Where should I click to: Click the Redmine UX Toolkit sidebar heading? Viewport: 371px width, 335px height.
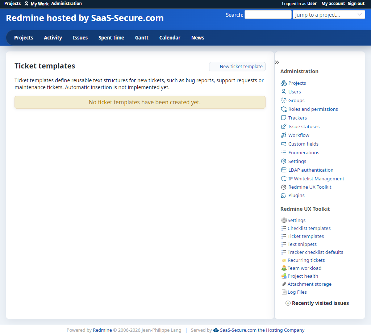(x=305, y=209)
